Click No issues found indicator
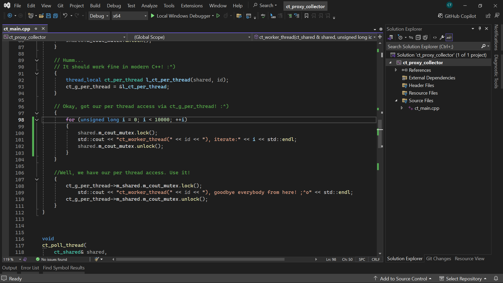 (52, 259)
